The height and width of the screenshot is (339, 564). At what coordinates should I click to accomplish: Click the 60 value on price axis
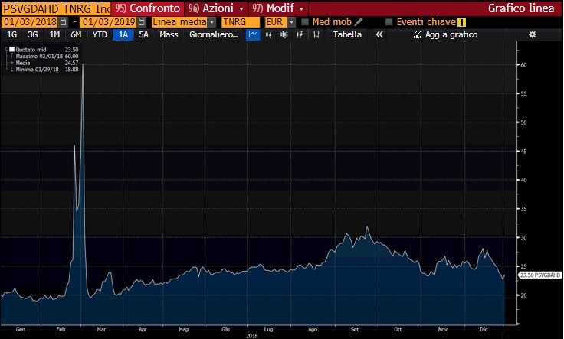click(x=523, y=65)
